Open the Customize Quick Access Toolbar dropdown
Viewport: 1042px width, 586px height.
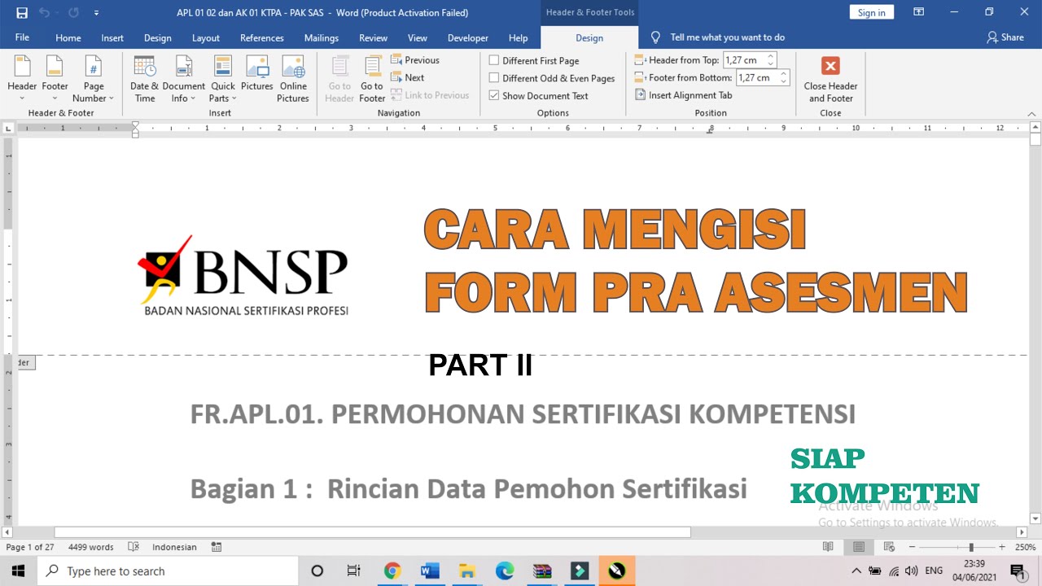coord(97,13)
